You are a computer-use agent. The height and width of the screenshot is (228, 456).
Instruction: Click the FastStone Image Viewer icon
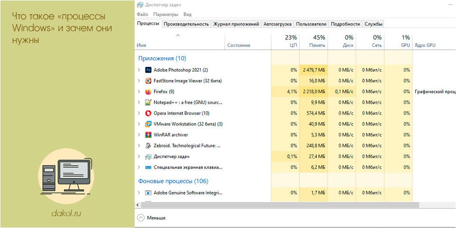(148, 81)
